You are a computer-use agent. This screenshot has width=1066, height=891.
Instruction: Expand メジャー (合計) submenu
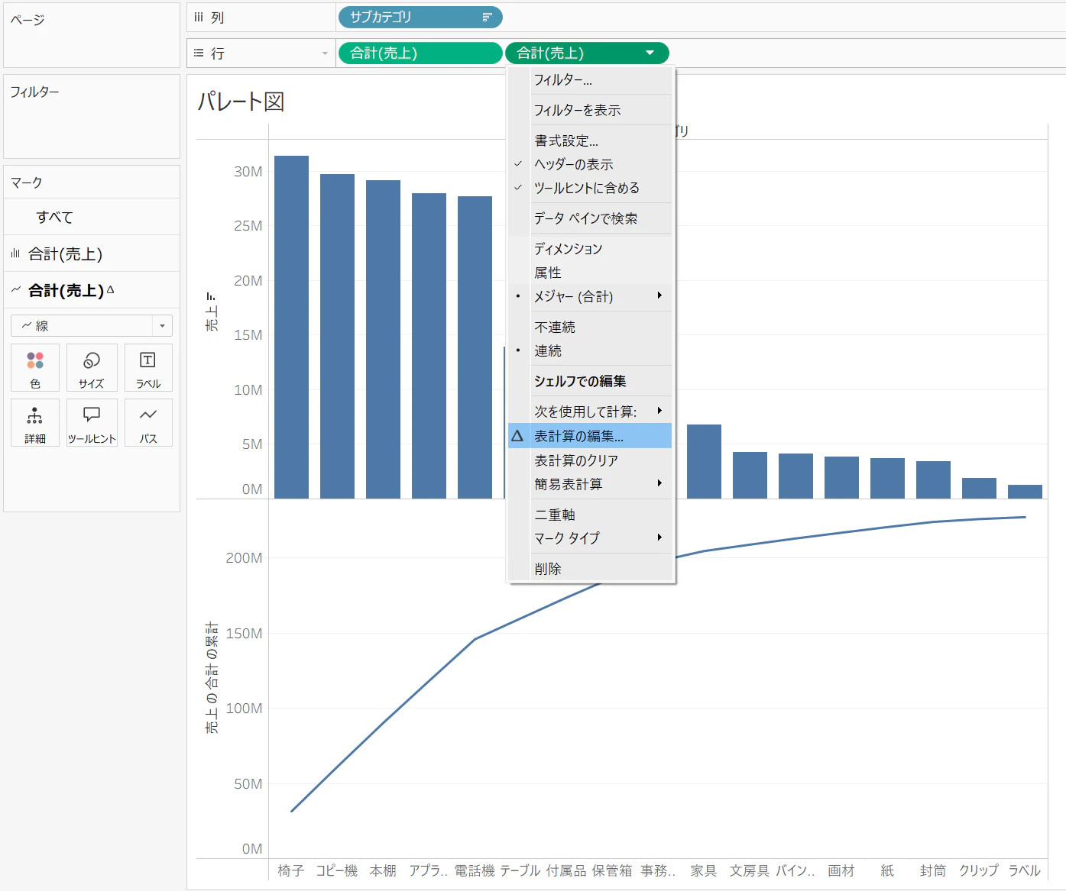(x=590, y=296)
